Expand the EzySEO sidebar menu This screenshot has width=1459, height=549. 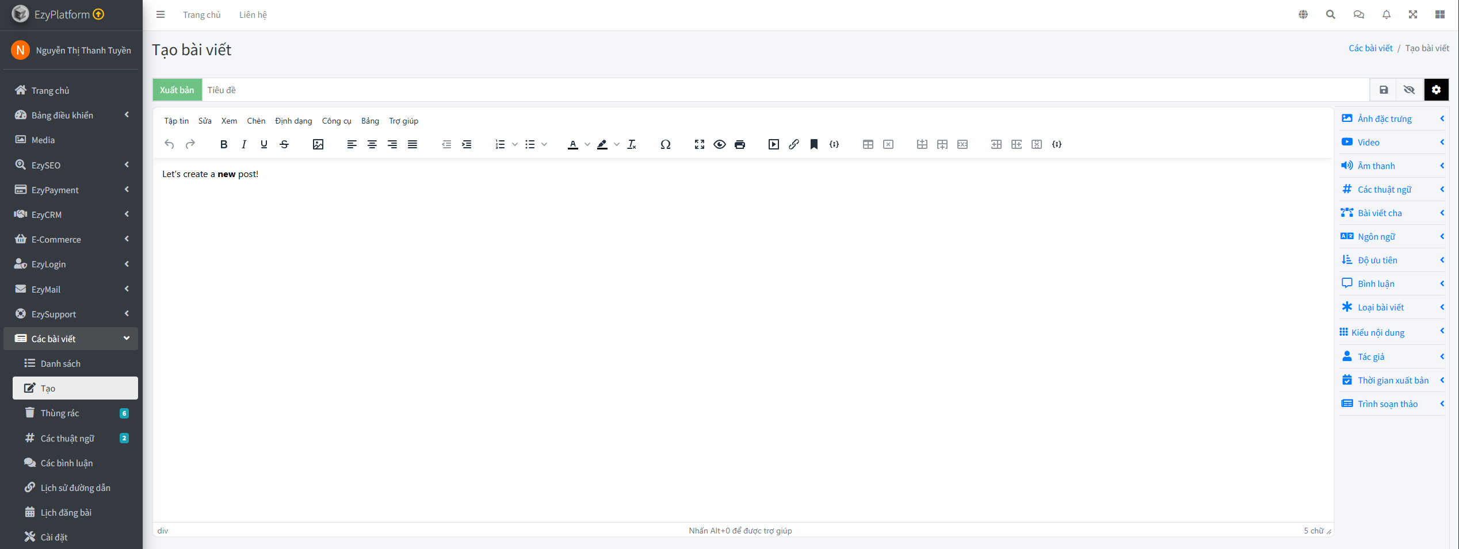coord(71,165)
